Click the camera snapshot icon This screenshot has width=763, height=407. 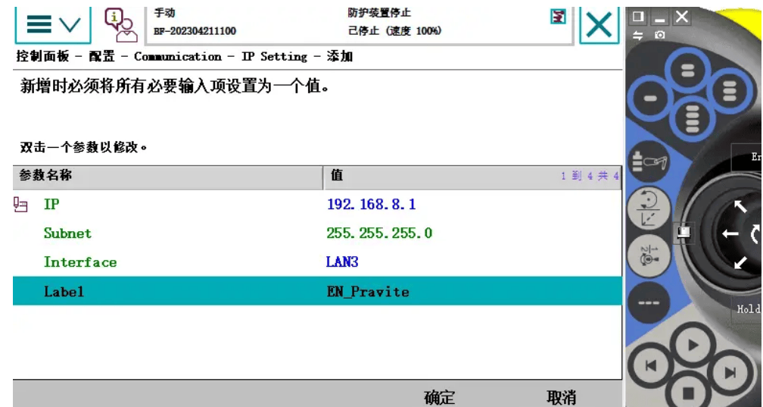[660, 35]
